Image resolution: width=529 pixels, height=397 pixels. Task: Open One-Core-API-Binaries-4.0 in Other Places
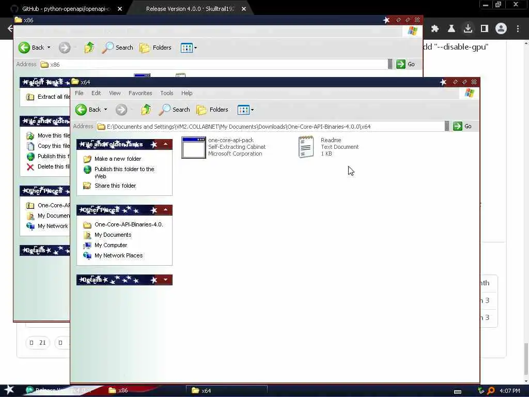[x=129, y=224]
